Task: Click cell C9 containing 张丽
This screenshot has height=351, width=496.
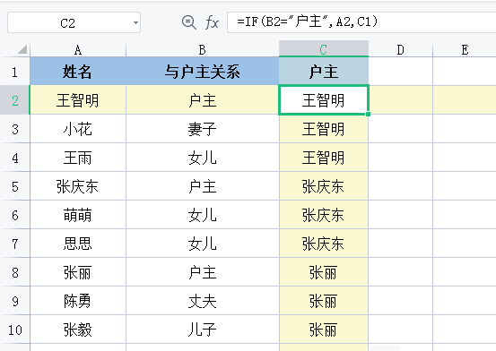Action: tap(324, 301)
